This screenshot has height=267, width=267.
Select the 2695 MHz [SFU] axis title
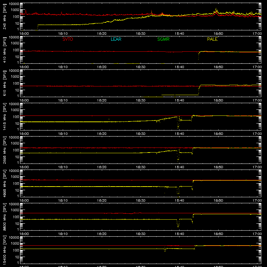[x=4, y=150]
